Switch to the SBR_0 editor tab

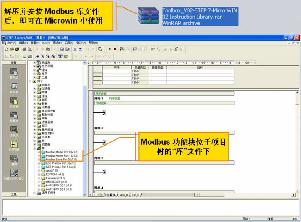click(x=123, y=195)
